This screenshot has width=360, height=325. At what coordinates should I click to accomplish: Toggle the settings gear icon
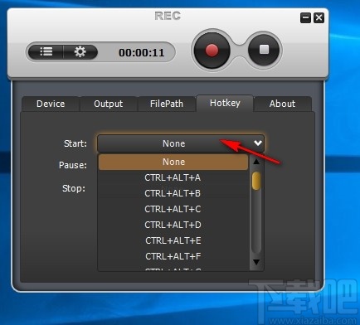80,51
